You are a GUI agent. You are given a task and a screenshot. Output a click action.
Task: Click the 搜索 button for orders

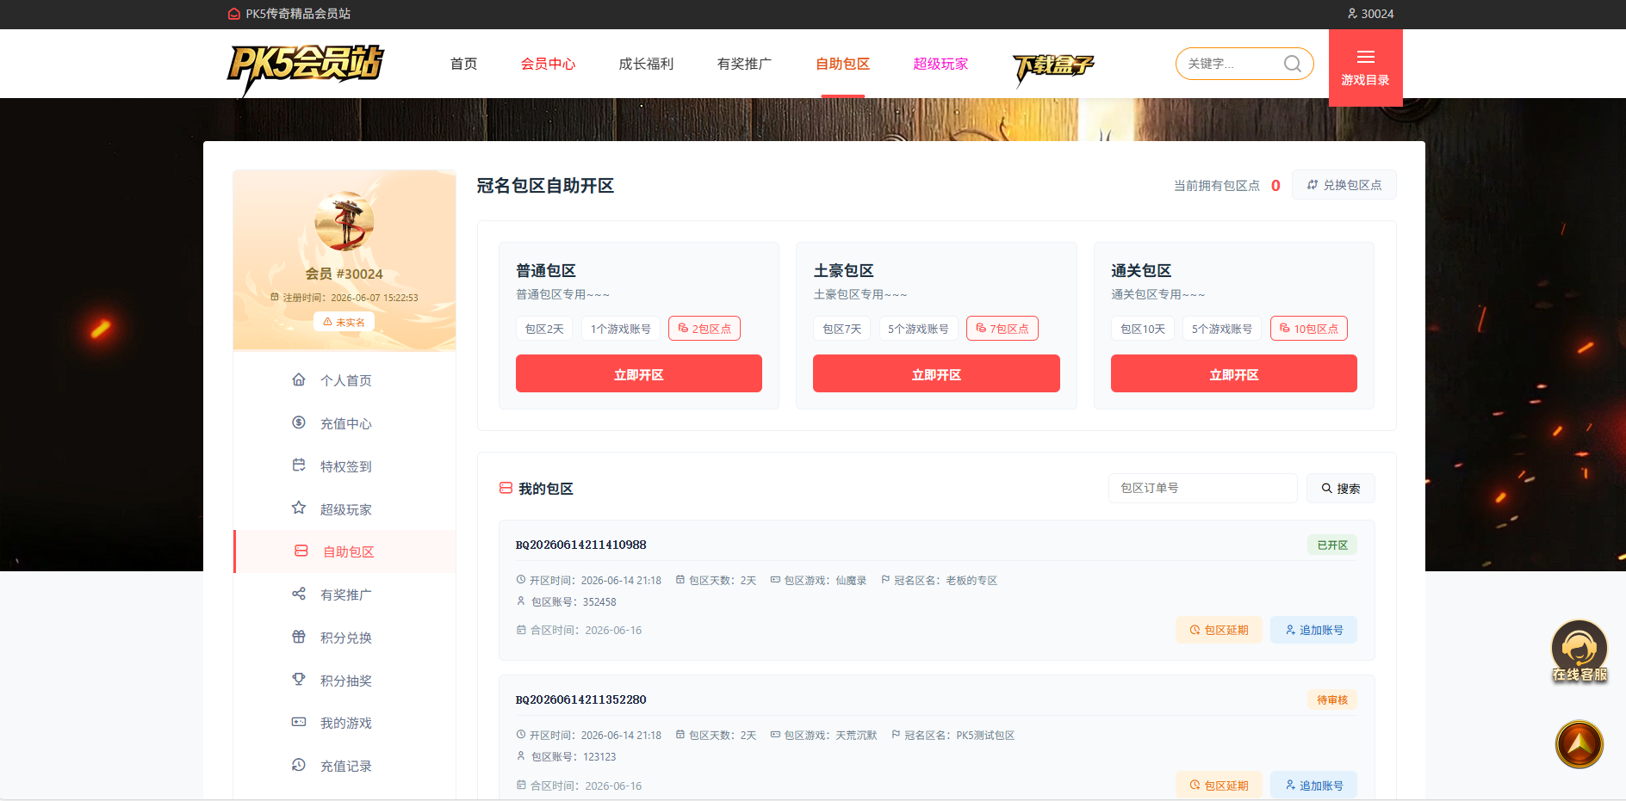coord(1341,488)
